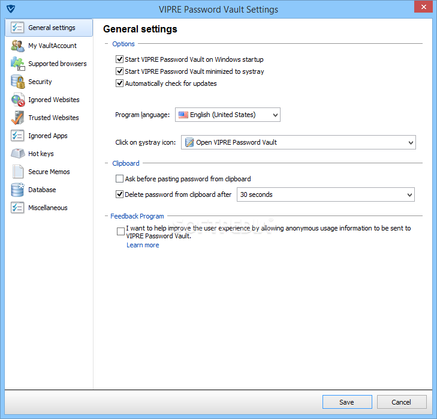Follow the Learn more link

click(143, 245)
